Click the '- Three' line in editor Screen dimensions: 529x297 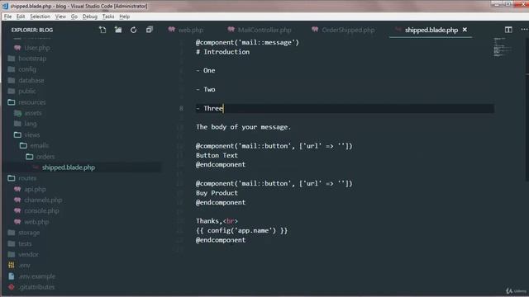click(209, 108)
